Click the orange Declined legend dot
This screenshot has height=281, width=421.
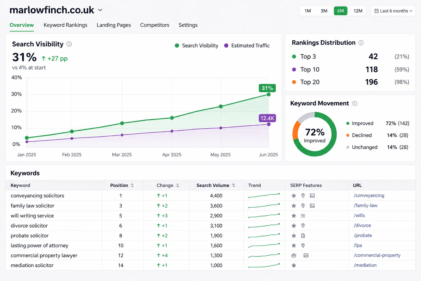point(348,135)
